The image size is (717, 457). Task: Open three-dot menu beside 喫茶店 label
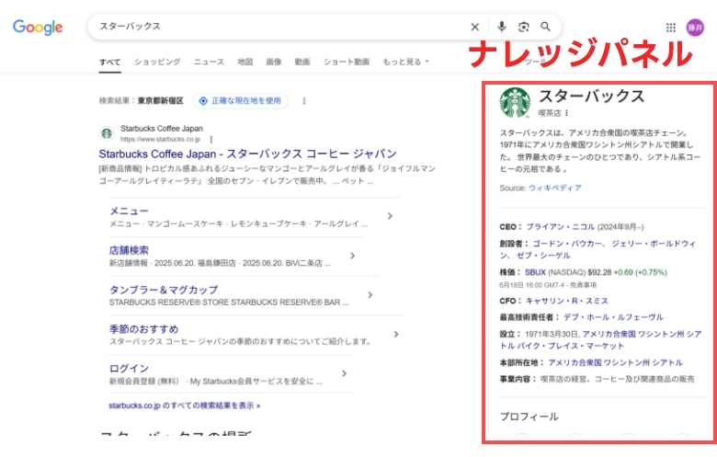(x=566, y=112)
